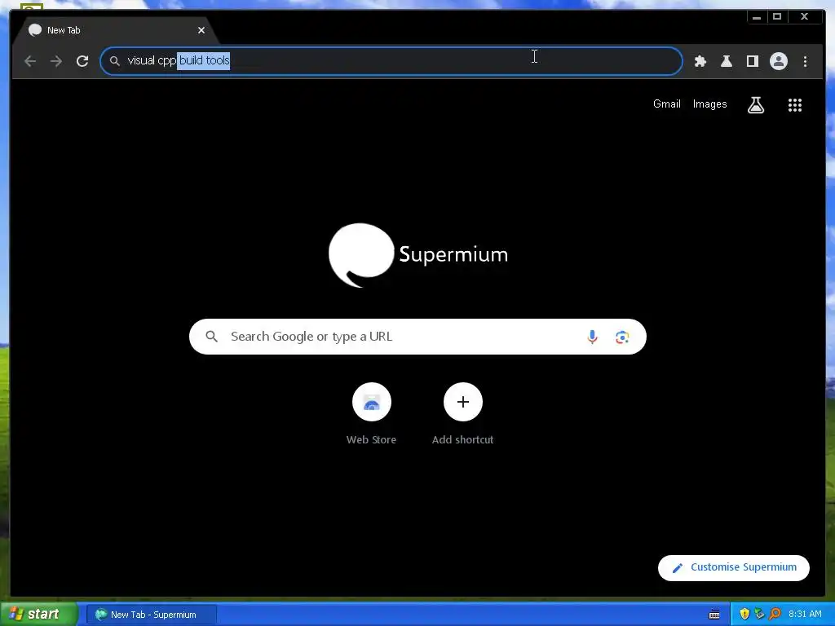Open the Google apps grid

[x=795, y=105]
